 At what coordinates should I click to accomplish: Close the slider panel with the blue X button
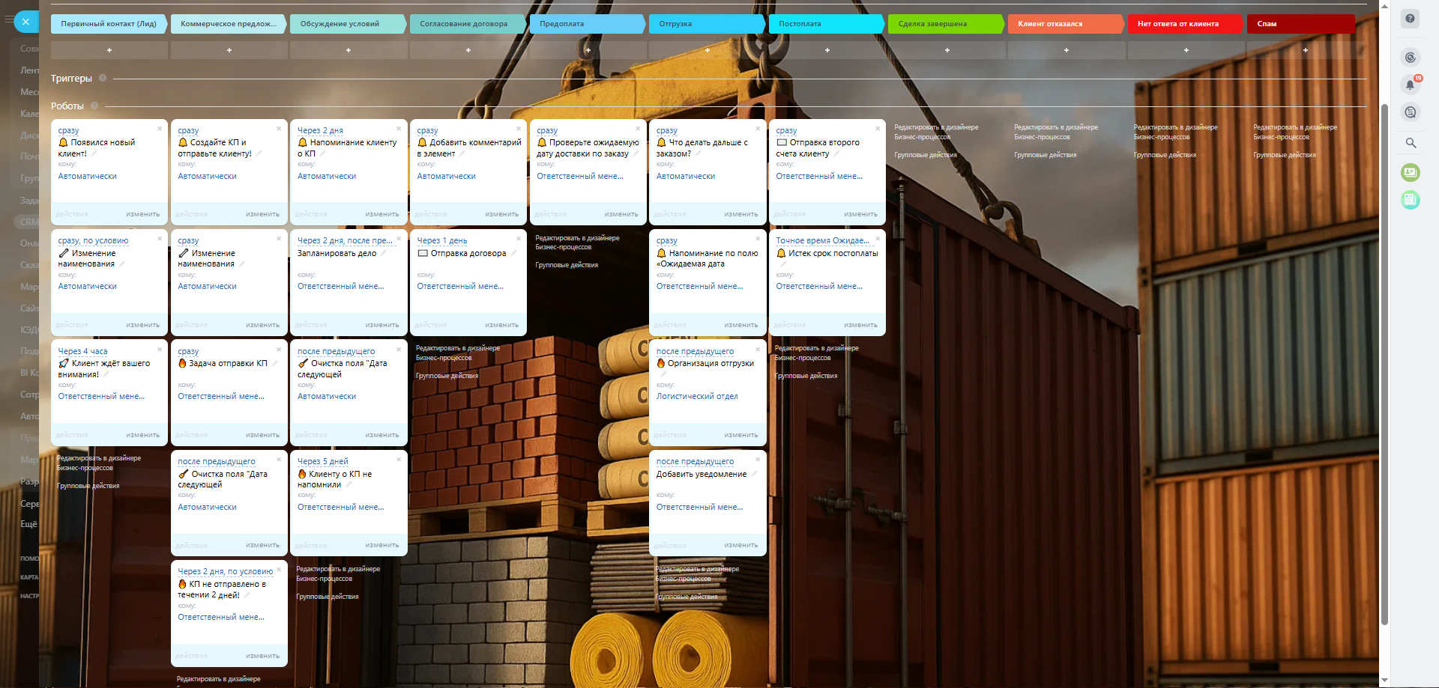coord(25,22)
